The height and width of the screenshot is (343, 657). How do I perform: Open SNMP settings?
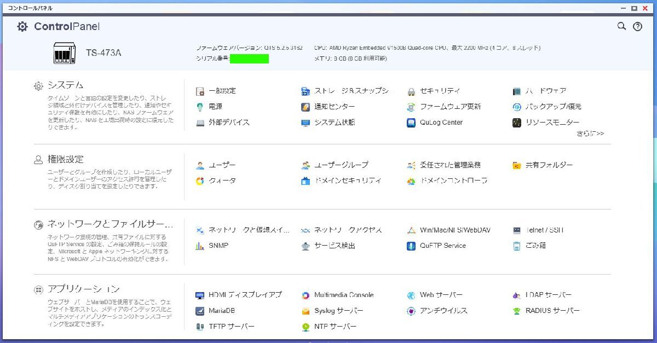pos(212,246)
